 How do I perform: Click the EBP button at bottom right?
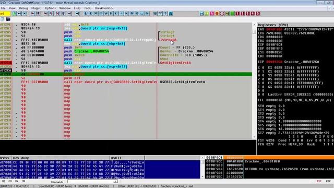[328, 181]
